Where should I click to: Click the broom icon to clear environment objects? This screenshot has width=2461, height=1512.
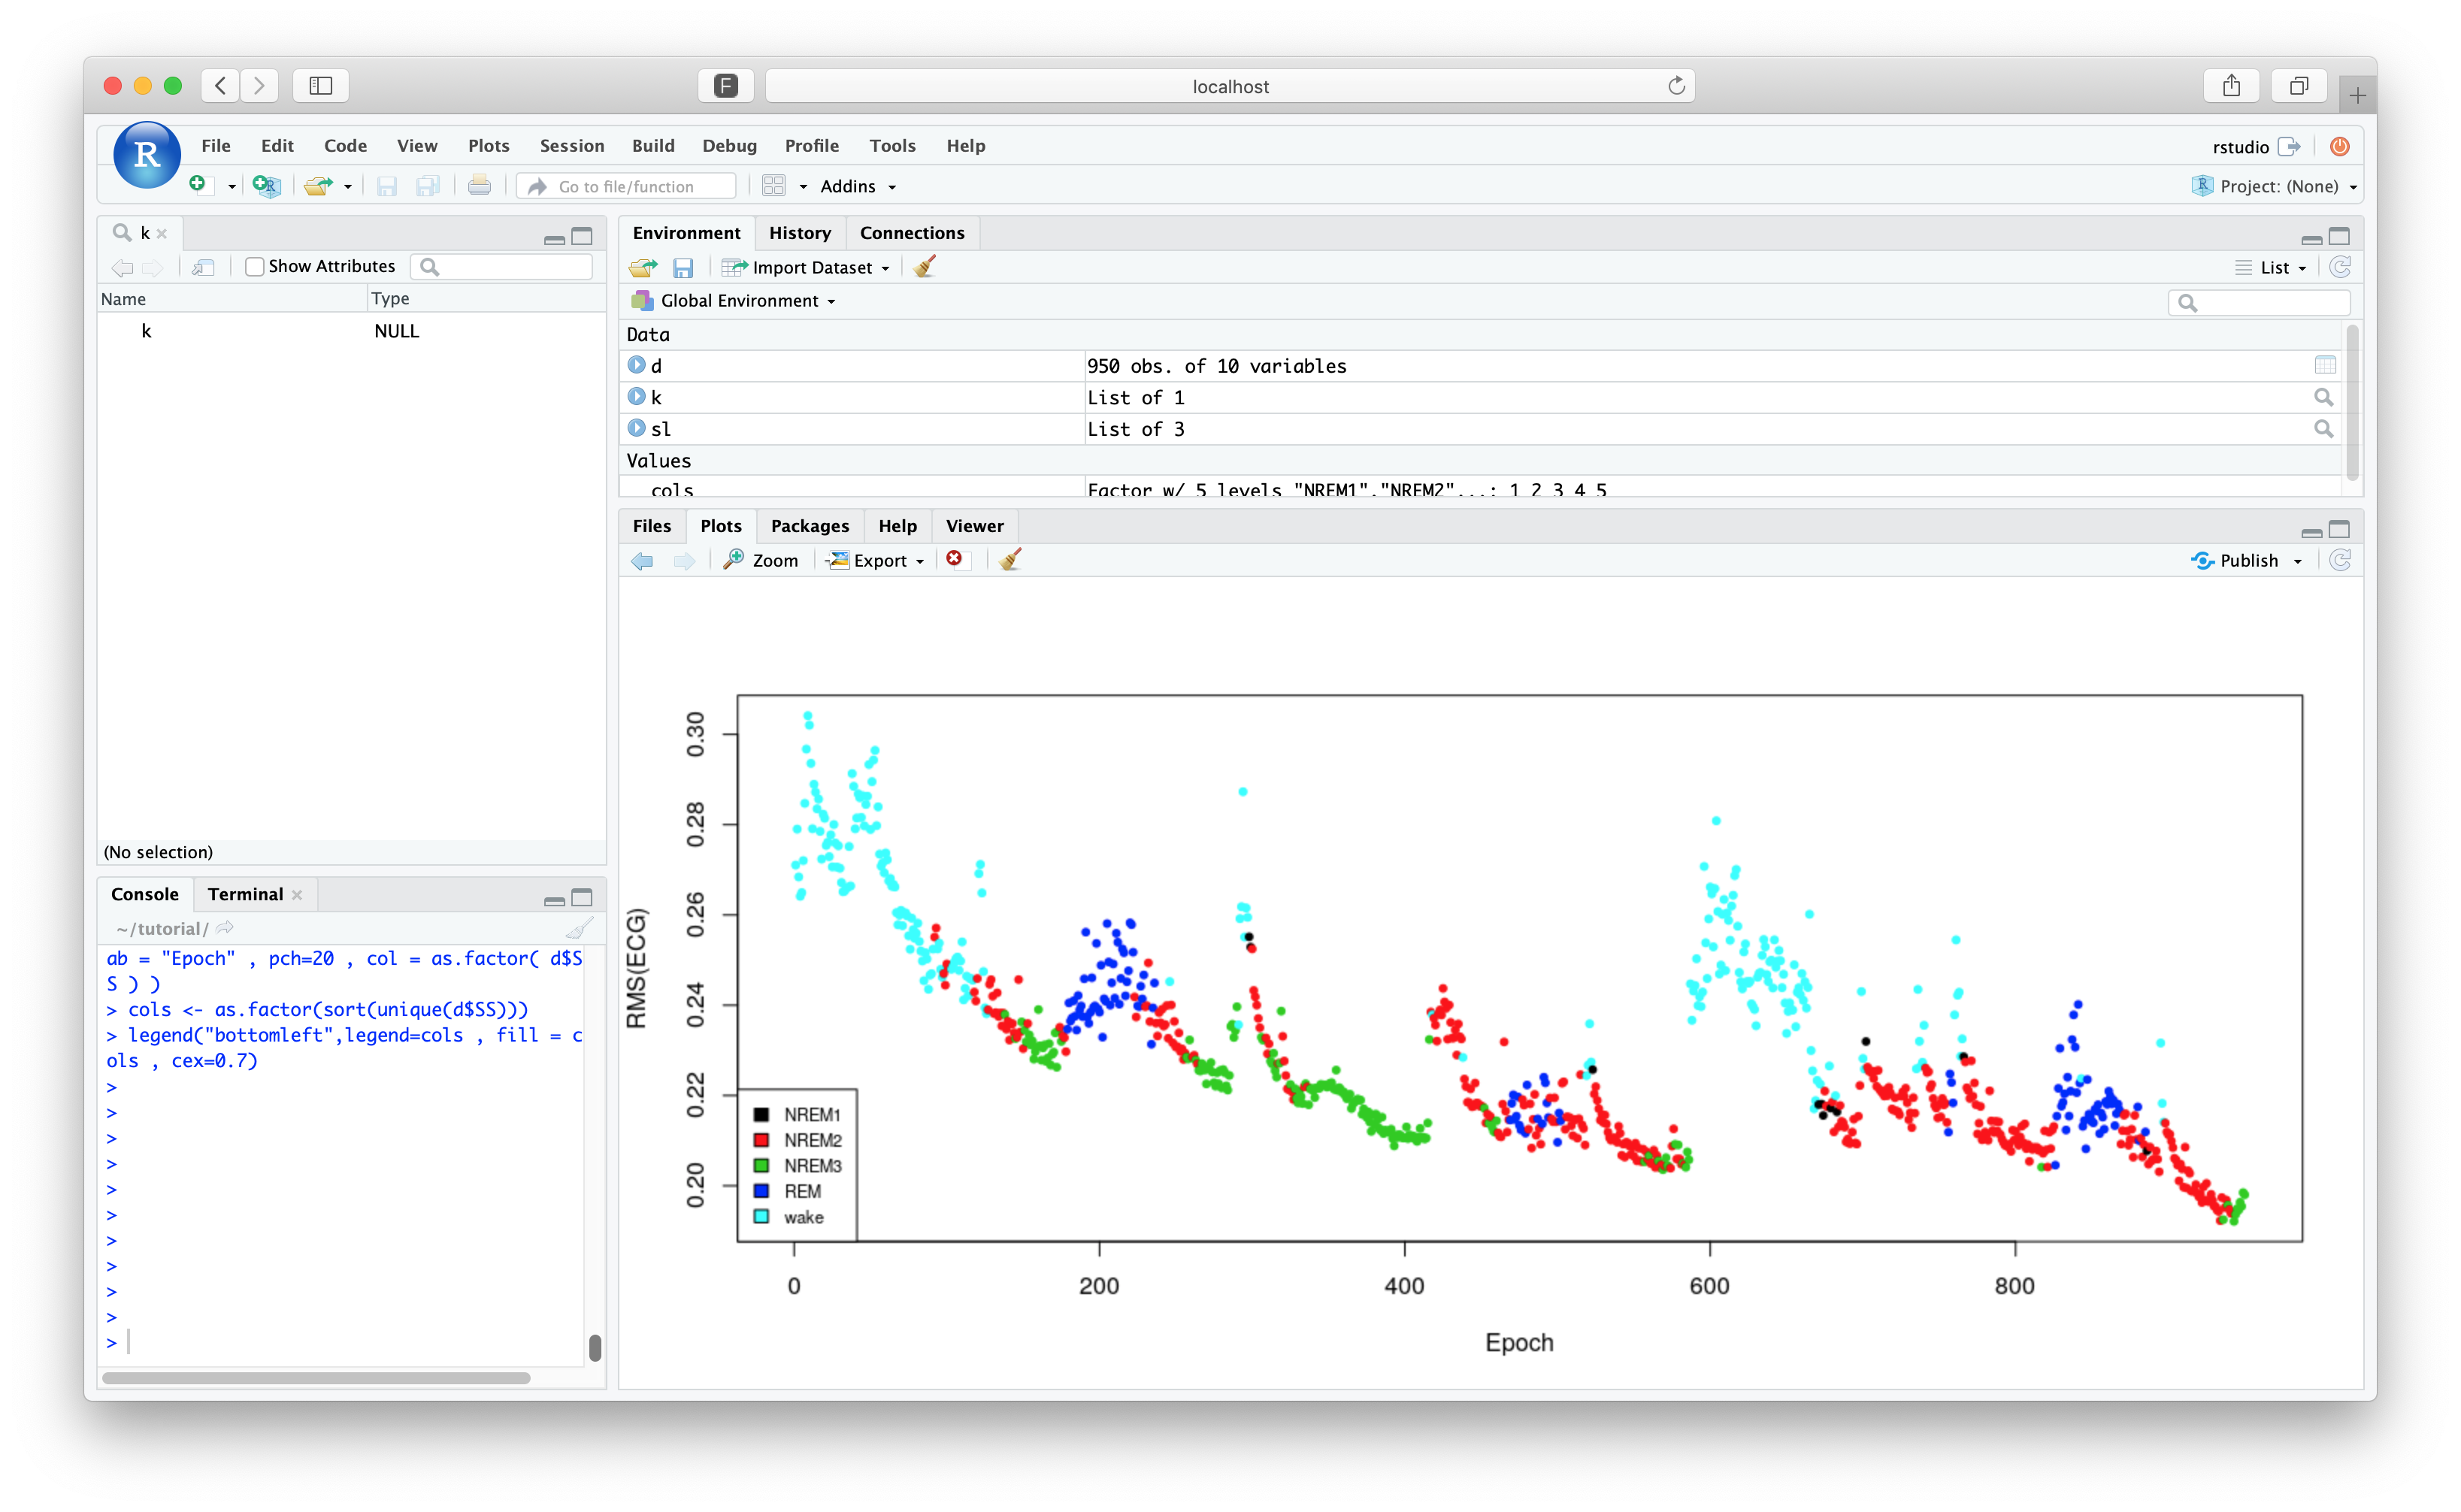pos(925,267)
